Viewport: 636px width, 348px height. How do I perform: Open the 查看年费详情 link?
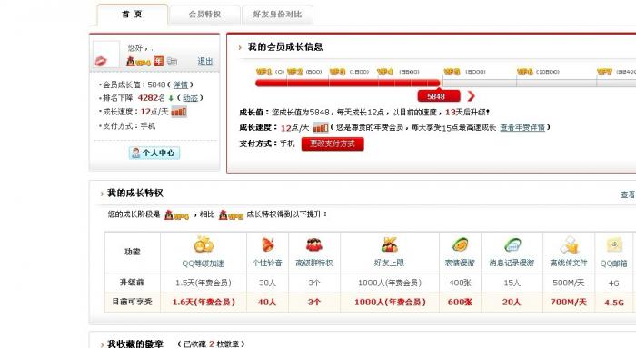[522, 127]
